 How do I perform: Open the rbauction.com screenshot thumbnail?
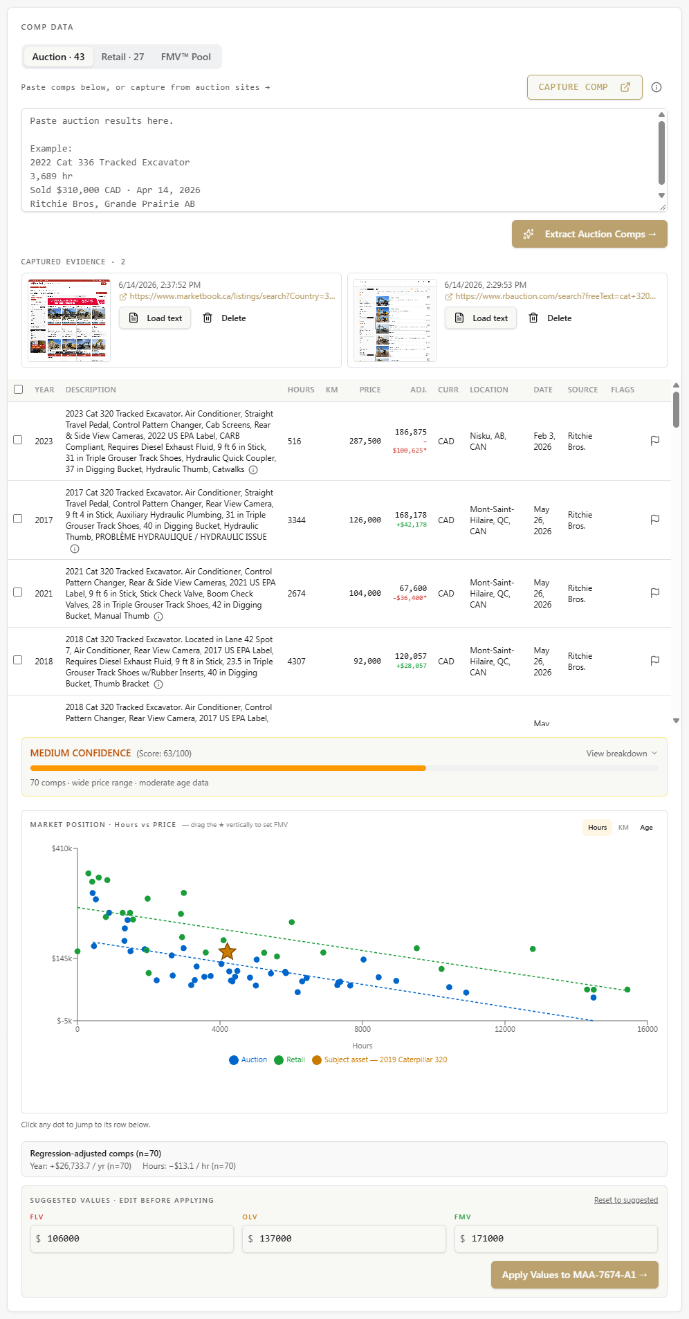(395, 320)
